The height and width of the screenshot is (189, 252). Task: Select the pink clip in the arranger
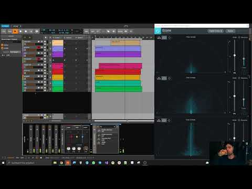[x=120, y=66]
